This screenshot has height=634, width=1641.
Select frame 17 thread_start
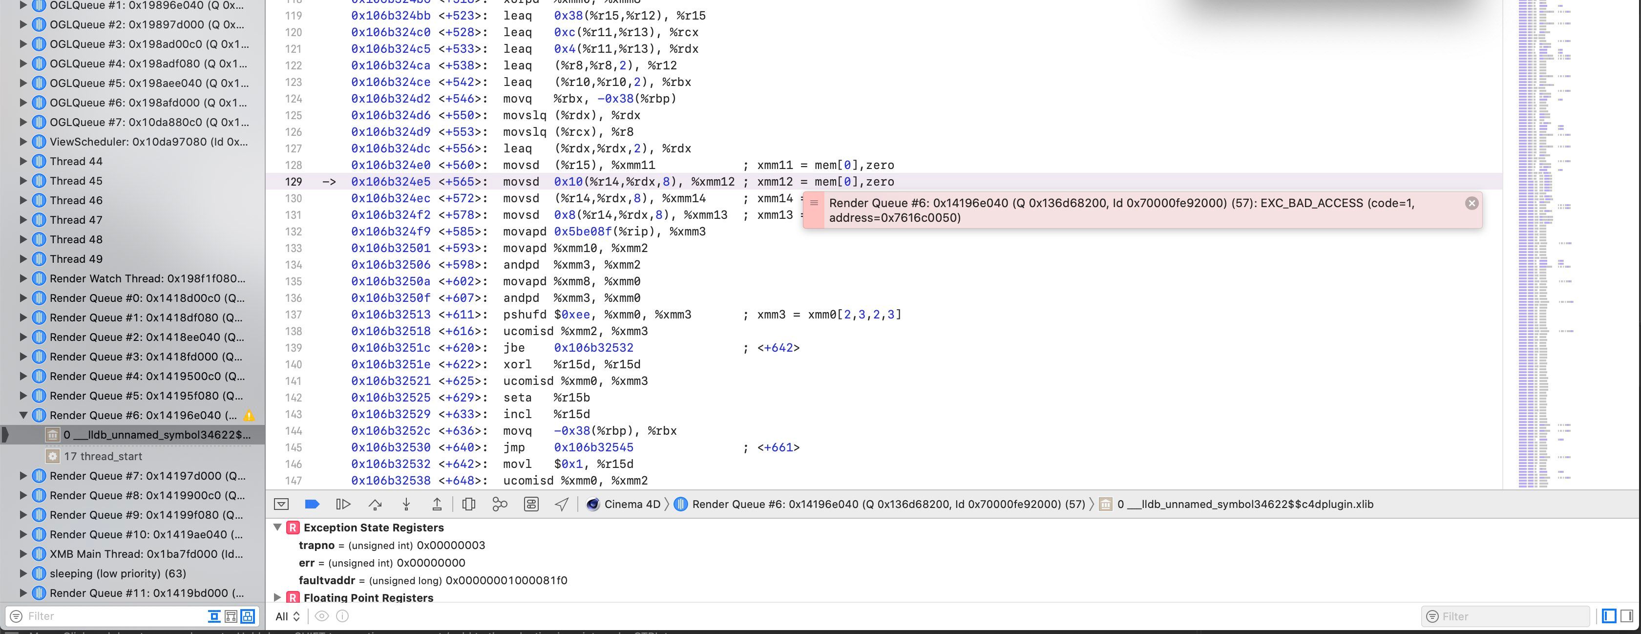click(x=103, y=456)
